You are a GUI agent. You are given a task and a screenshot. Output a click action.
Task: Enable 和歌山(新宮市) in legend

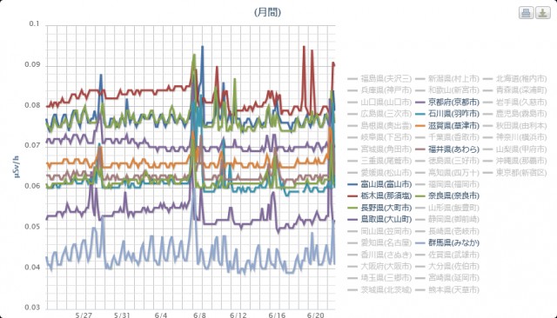tap(447, 90)
